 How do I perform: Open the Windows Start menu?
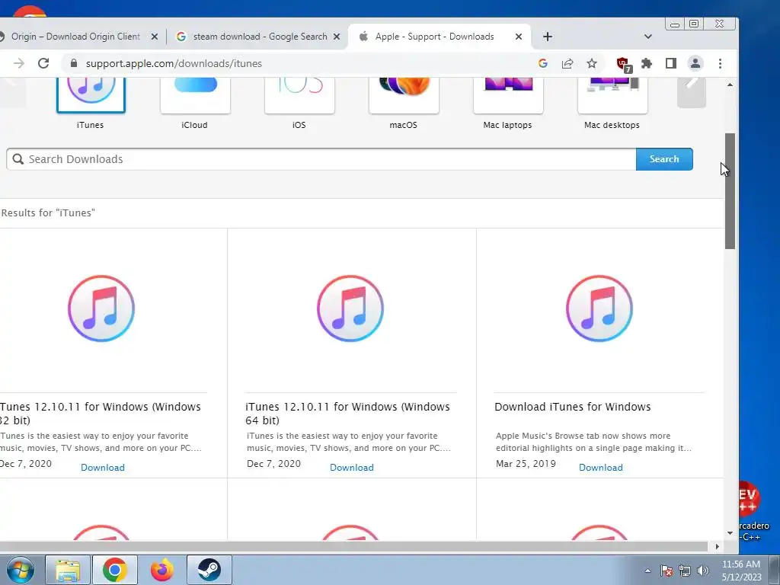(21, 570)
